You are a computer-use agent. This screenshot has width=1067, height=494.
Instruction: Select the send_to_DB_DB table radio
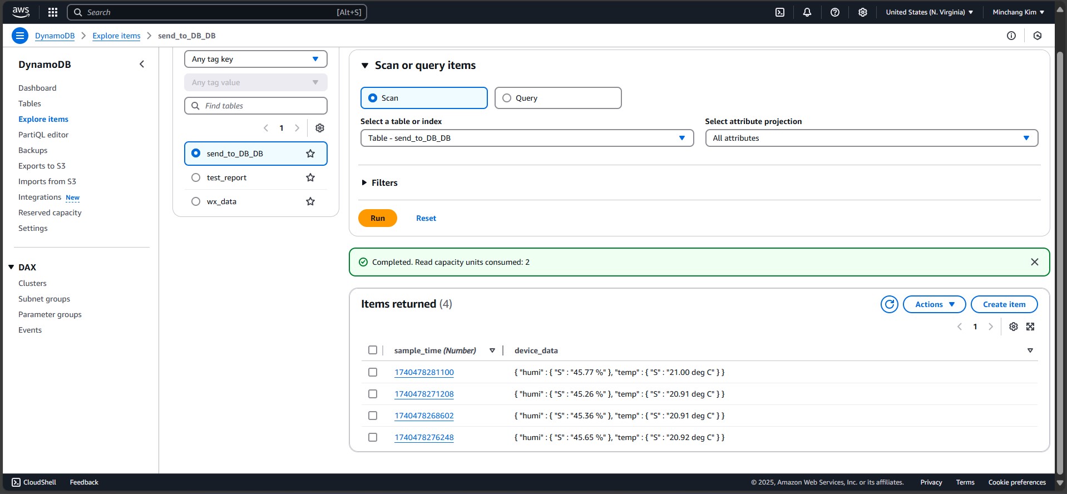point(196,153)
